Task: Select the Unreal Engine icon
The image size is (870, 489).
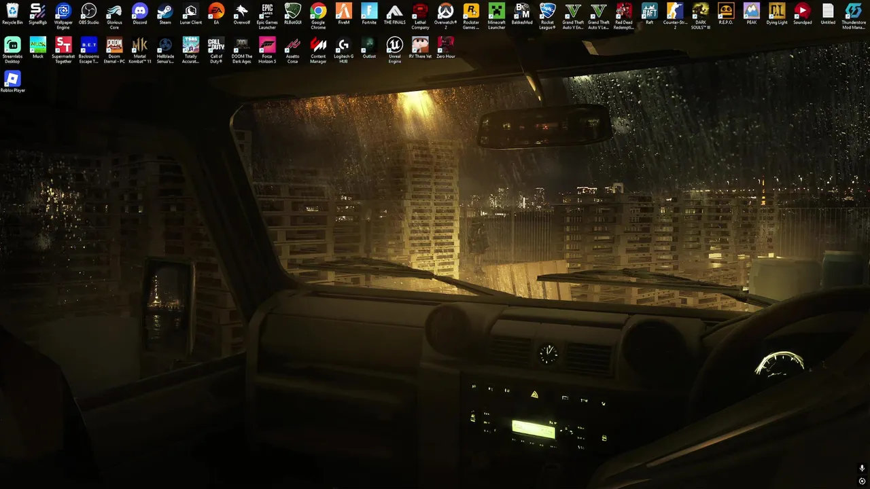Action: 394,50
